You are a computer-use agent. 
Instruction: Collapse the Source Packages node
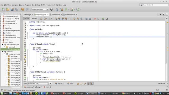click(x=3, y=45)
